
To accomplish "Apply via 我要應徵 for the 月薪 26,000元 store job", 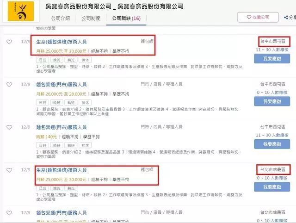I will pos(272,101).
